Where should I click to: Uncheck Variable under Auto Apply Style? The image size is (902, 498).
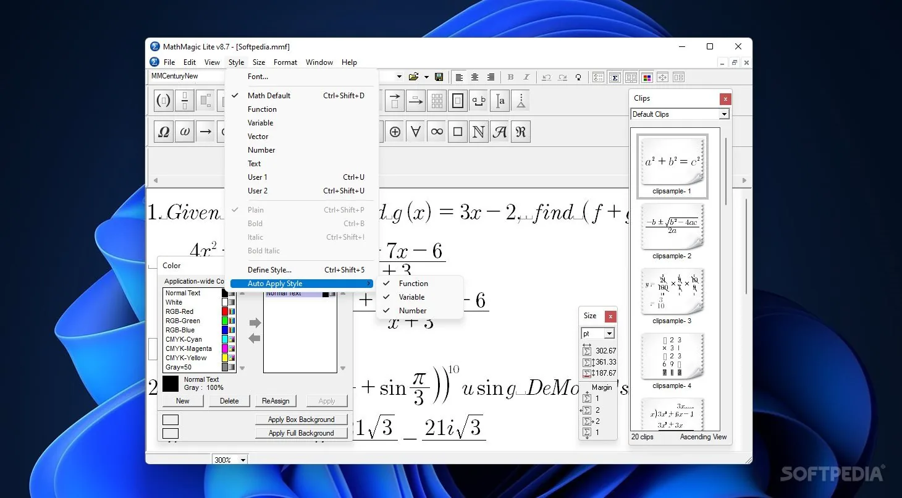tap(419, 297)
